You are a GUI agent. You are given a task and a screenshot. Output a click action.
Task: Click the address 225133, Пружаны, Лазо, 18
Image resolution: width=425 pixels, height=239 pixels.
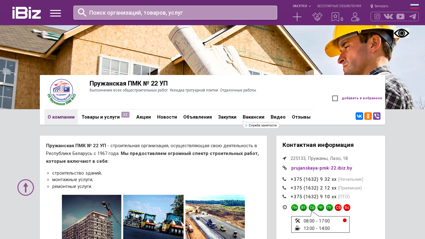coord(319,158)
